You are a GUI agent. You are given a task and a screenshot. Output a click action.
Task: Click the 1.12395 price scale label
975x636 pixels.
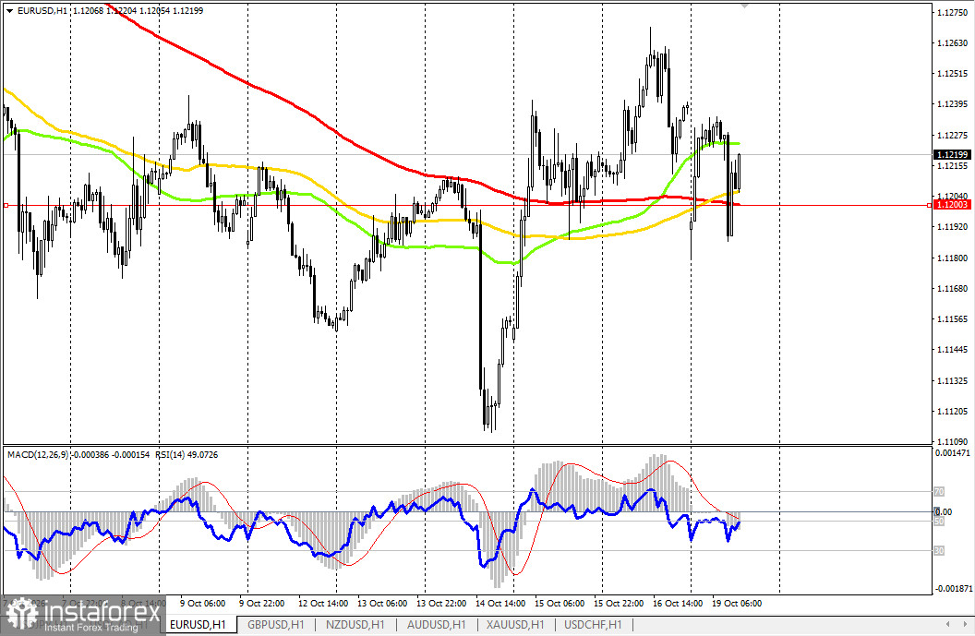pos(952,103)
